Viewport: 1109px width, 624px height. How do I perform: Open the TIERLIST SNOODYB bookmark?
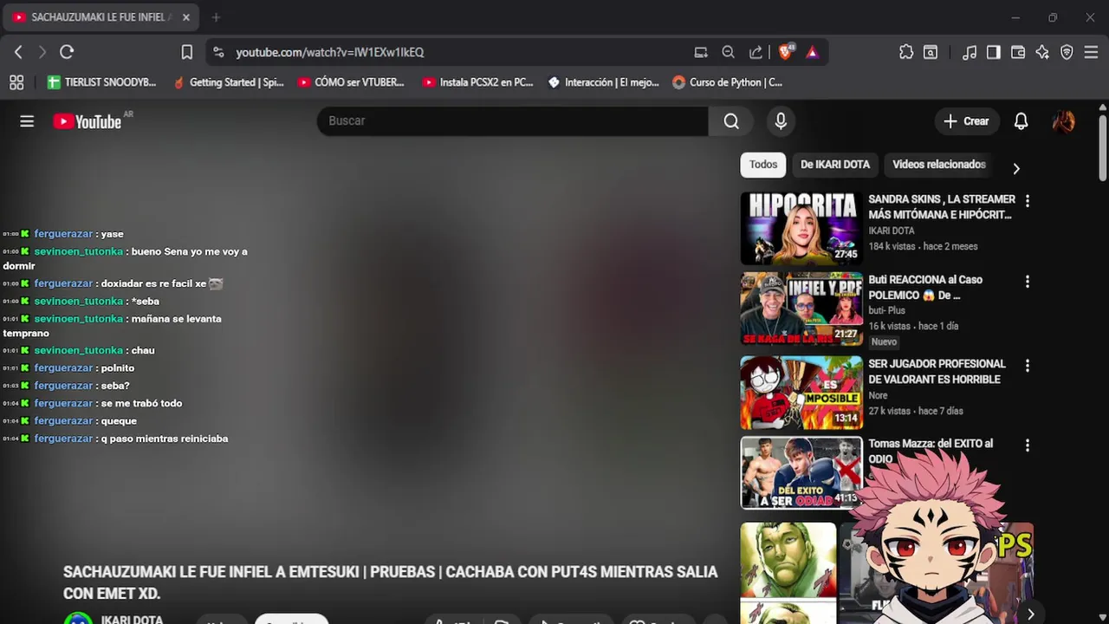(102, 82)
